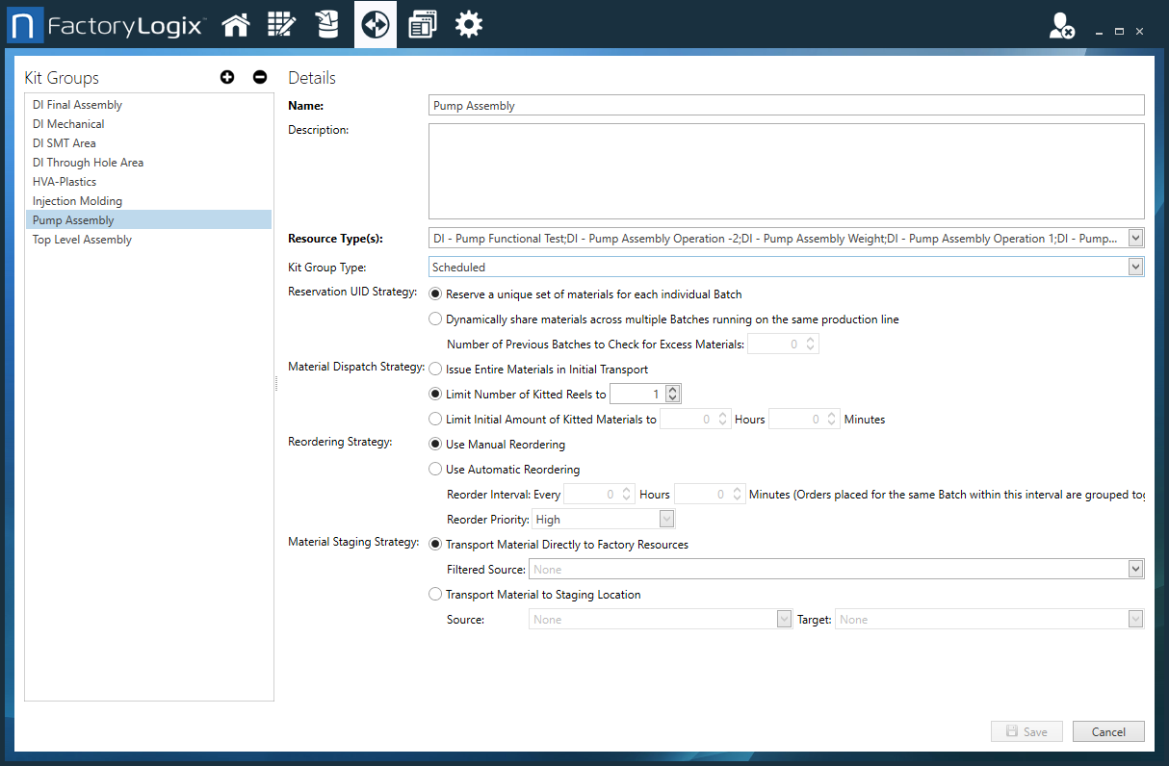Open the window-layout icon in top toolbar
The height and width of the screenshot is (766, 1169).
tap(422, 24)
